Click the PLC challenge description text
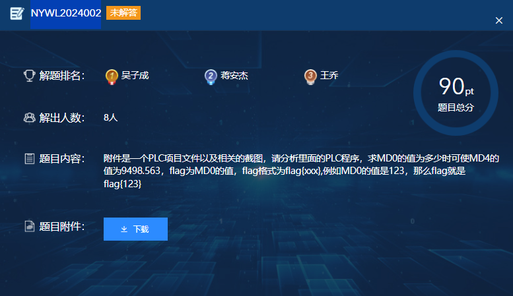Image resolution: width=513 pixels, height=296 pixels. (300, 171)
